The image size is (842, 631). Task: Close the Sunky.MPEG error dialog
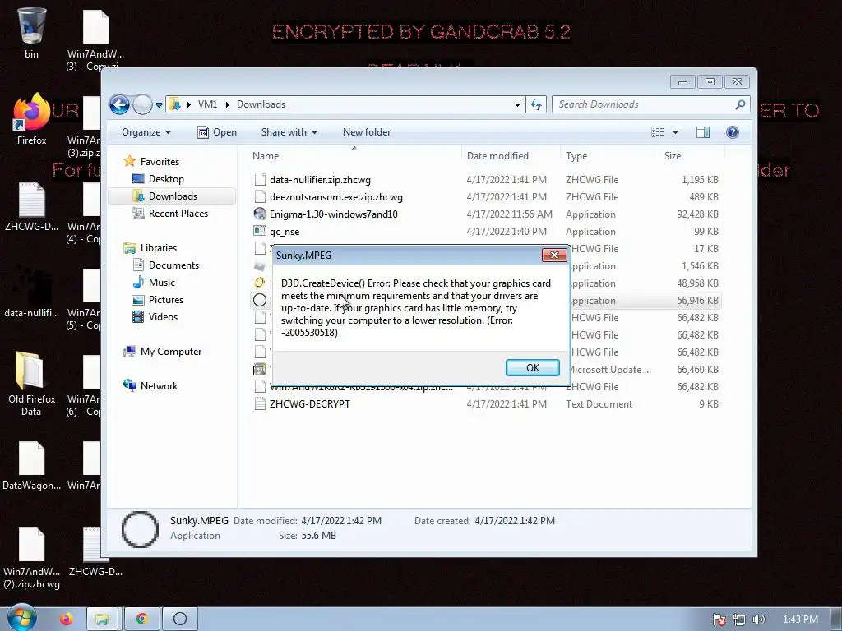(x=554, y=255)
